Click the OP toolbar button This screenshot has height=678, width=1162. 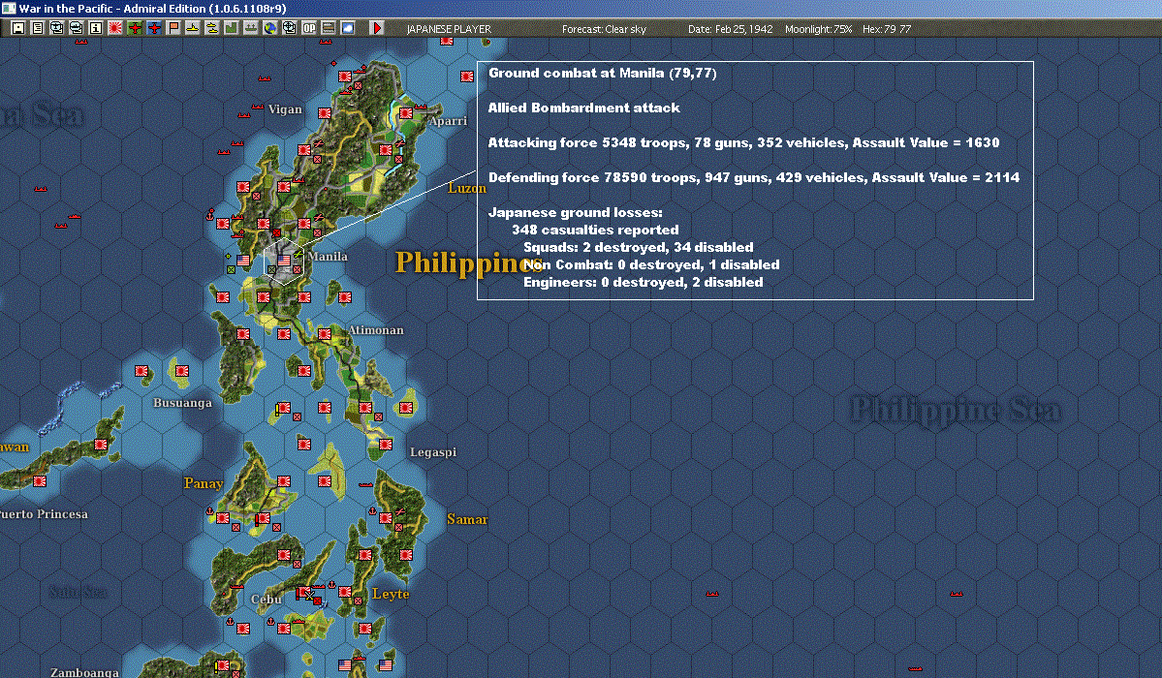point(309,27)
